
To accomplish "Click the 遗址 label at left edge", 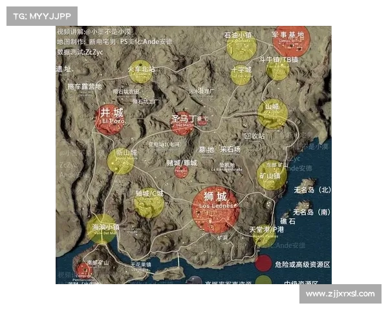I will pyautogui.click(x=65, y=69).
